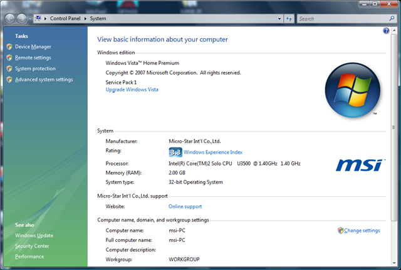Click the Back navigation arrow button
This screenshot has height=270, width=401.
[11, 19]
